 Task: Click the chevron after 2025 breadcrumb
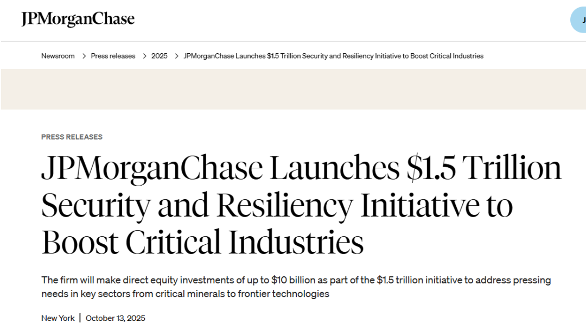[177, 56]
